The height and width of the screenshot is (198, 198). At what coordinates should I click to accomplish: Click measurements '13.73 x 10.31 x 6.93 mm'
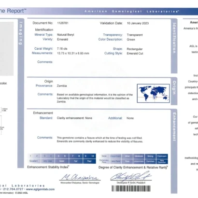tap(73, 53)
